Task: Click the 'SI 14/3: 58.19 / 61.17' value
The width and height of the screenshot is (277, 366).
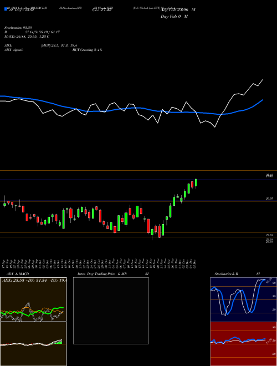Action: click(43, 32)
